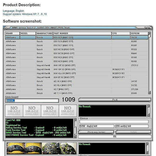Click upper No Remark box scroll-up arrow
This screenshot has width=156, height=156.
(x=148, y=107)
